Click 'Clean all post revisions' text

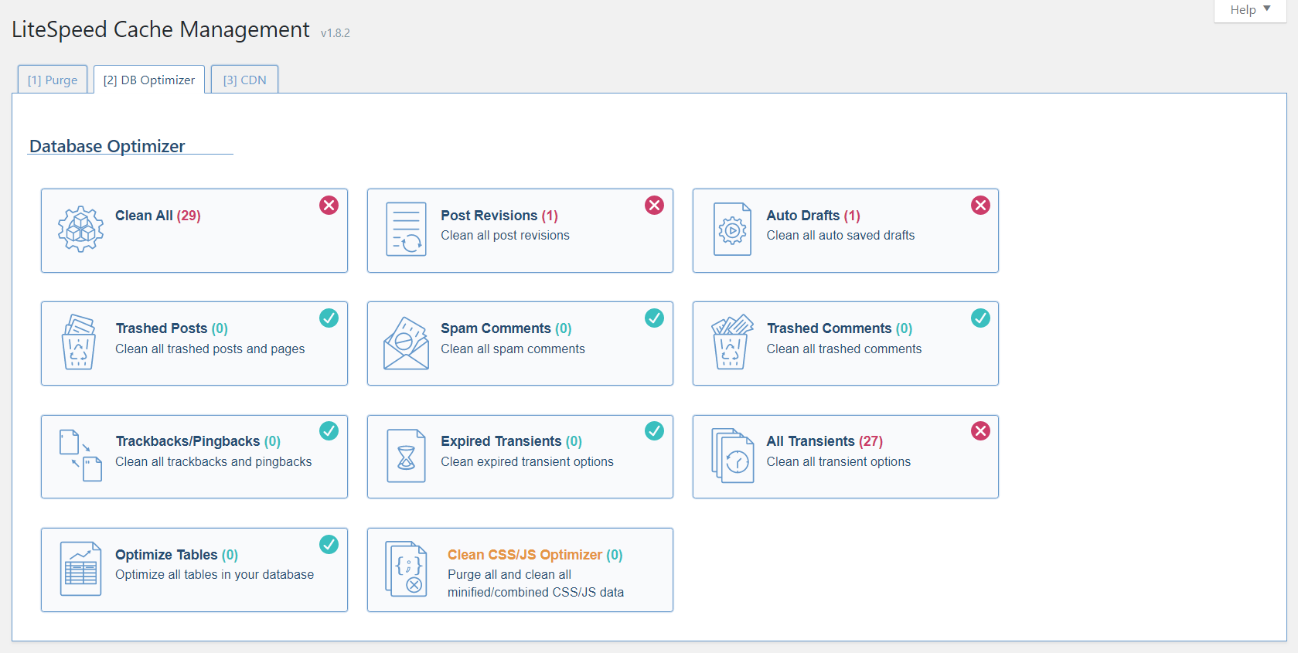[505, 235]
